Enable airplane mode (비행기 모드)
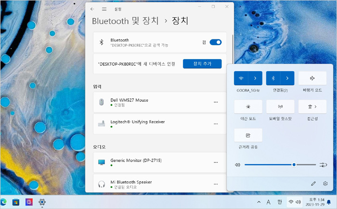 312,78
